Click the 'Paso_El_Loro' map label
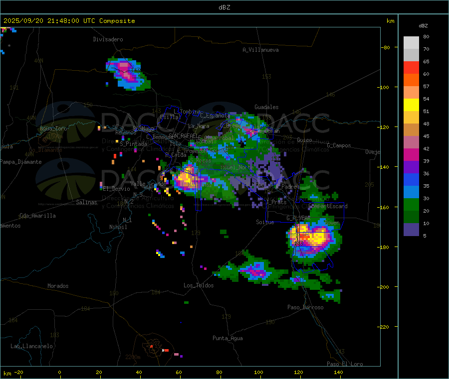This screenshot has height=379, width=449. [345, 364]
